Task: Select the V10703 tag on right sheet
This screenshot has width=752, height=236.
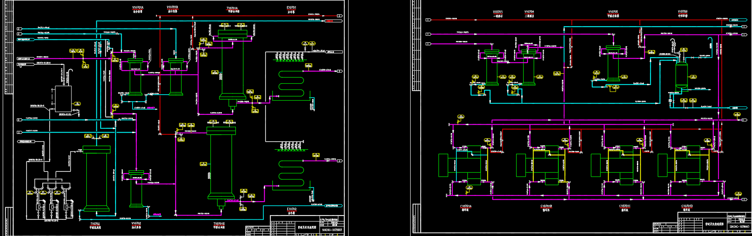Action: tap(498, 12)
